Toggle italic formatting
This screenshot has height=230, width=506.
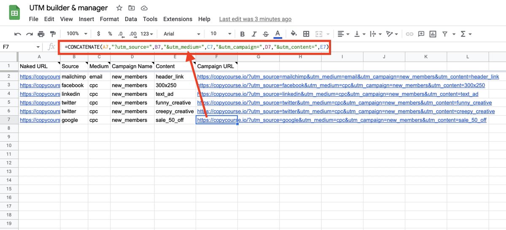pos(254,34)
